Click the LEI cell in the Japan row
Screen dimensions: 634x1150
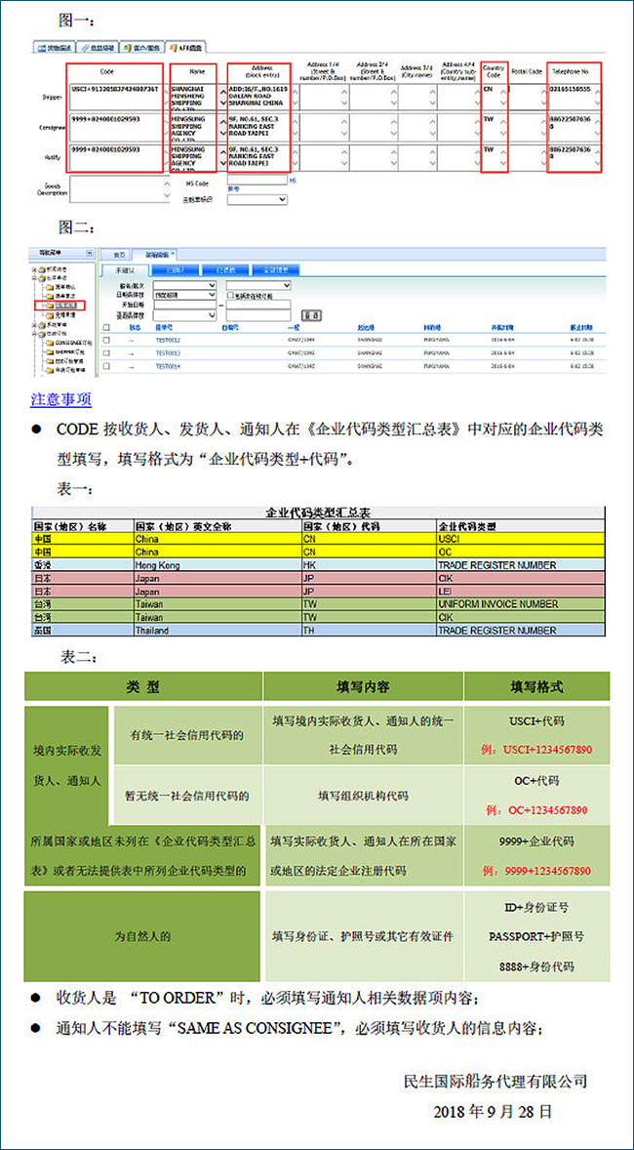tap(520, 592)
